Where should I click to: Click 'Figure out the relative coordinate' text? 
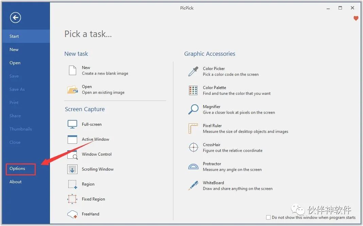click(x=233, y=151)
